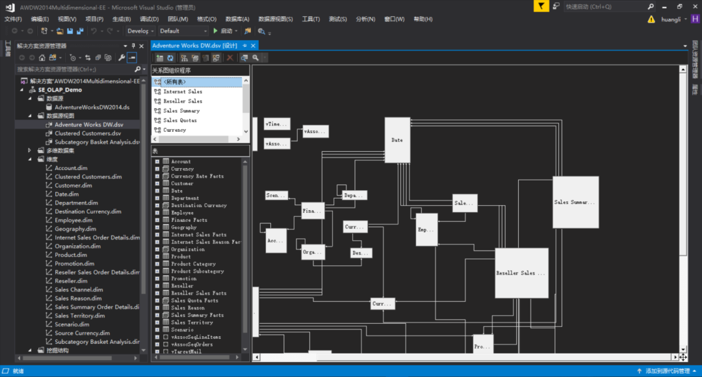This screenshot has height=377, width=702.
Task: Open the 视图(V) menu
Action: (x=67, y=19)
